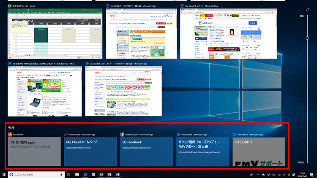Image resolution: width=317 pixels, height=178 pixels.
Task: Open Microsoft Edge from the taskbar
Action: tap(85, 174)
